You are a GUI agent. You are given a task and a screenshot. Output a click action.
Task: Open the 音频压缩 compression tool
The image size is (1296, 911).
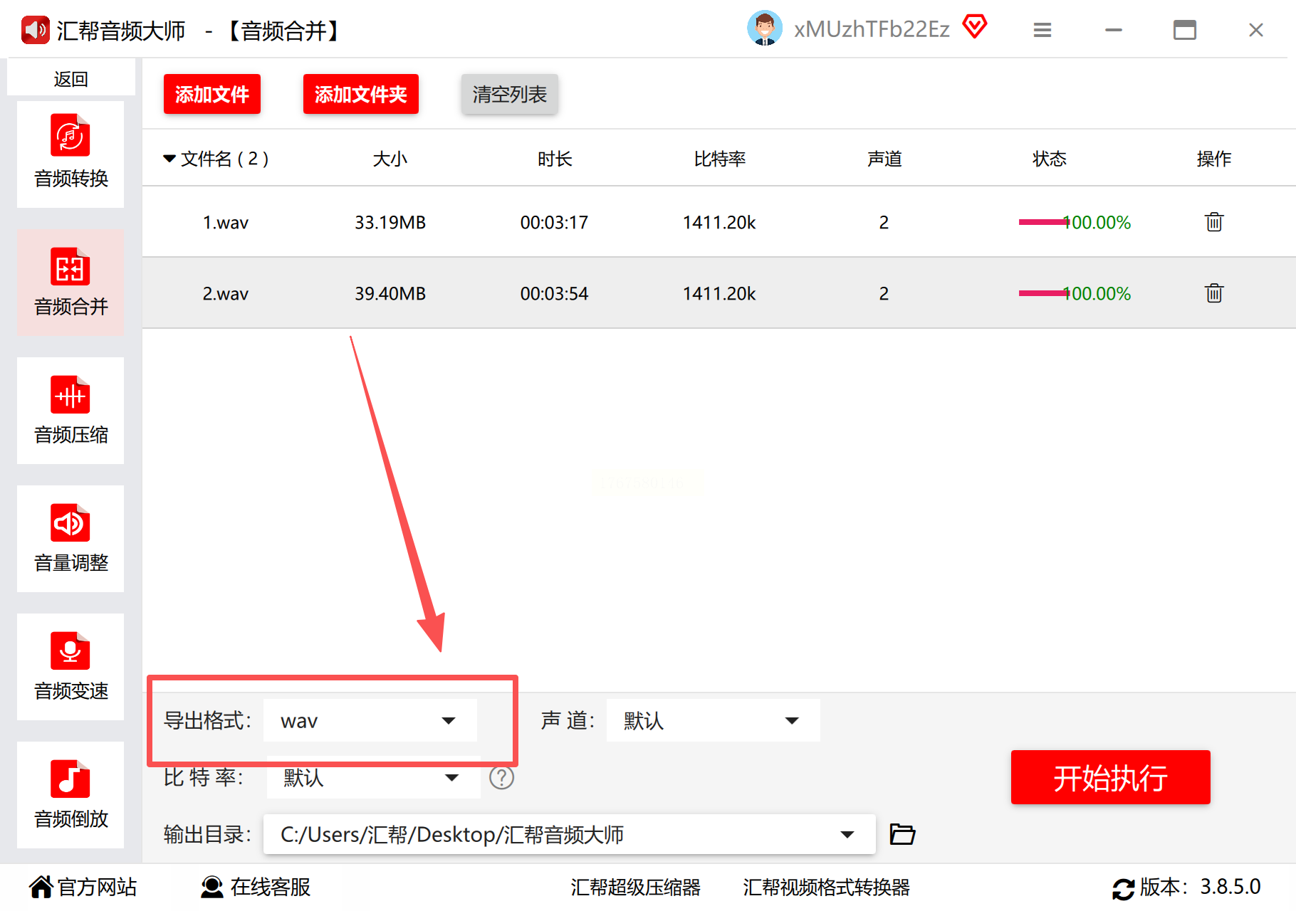coord(70,410)
